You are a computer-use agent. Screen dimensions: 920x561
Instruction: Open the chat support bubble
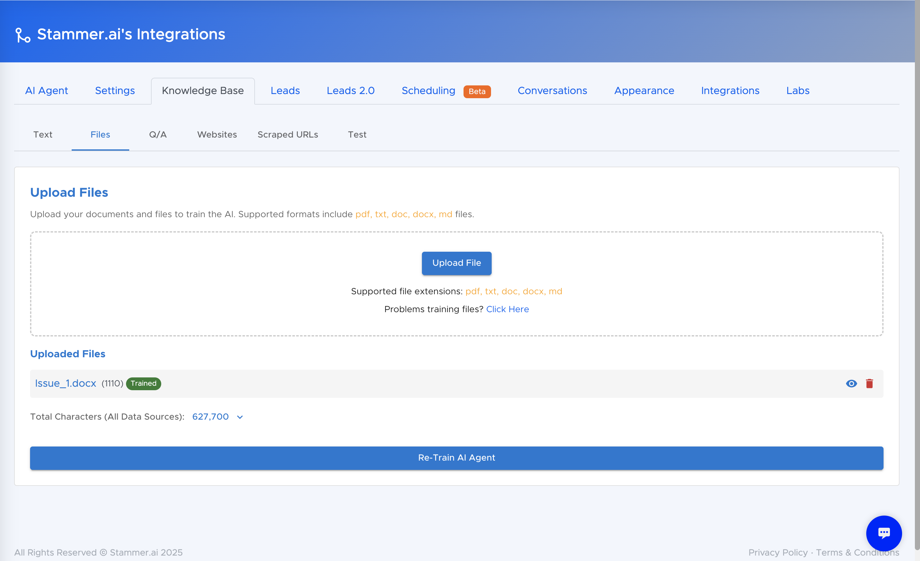(x=884, y=533)
